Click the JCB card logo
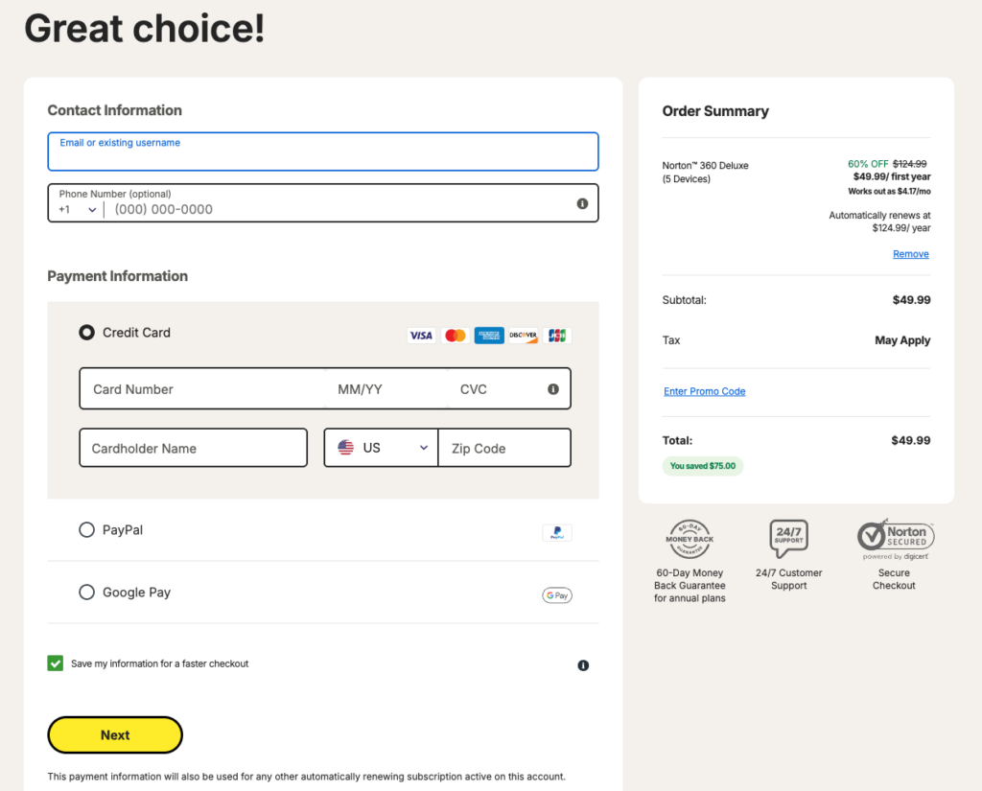 pyautogui.click(x=557, y=335)
